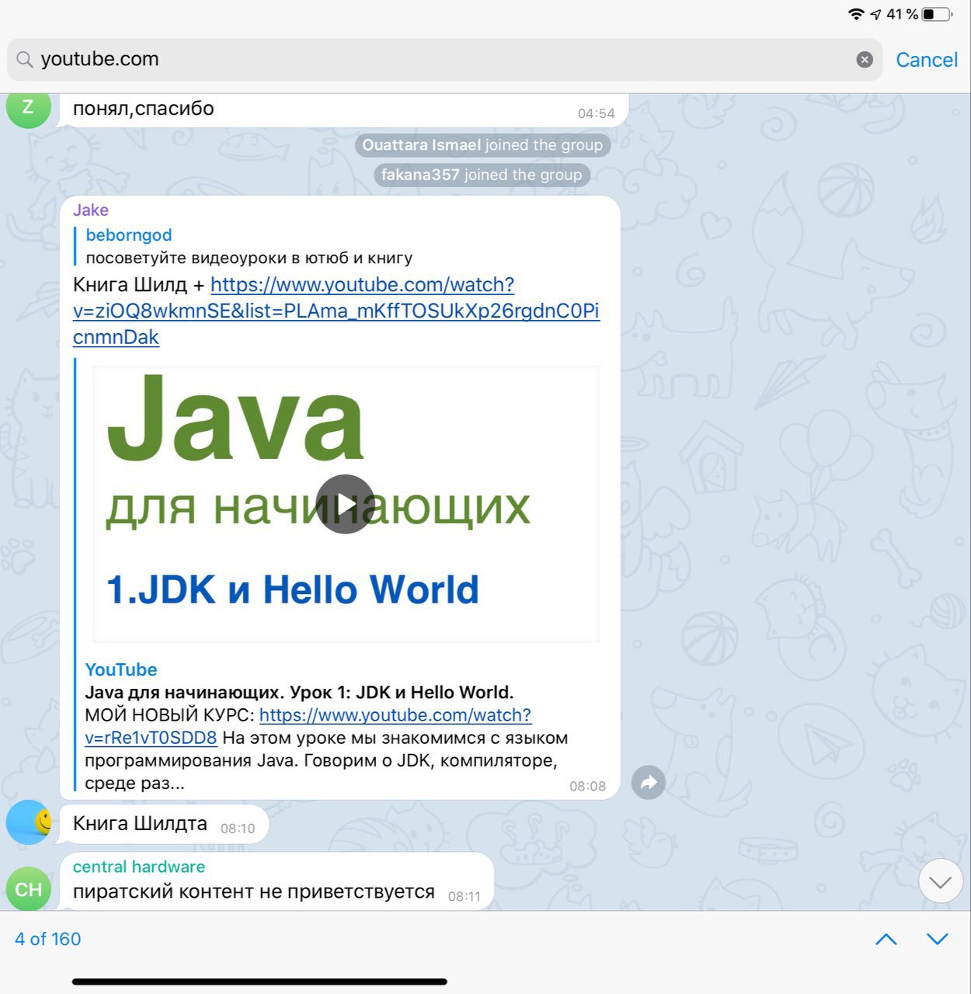Select пиратский контент не приветствуется message
Screen dimensions: 971x994
[277, 881]
